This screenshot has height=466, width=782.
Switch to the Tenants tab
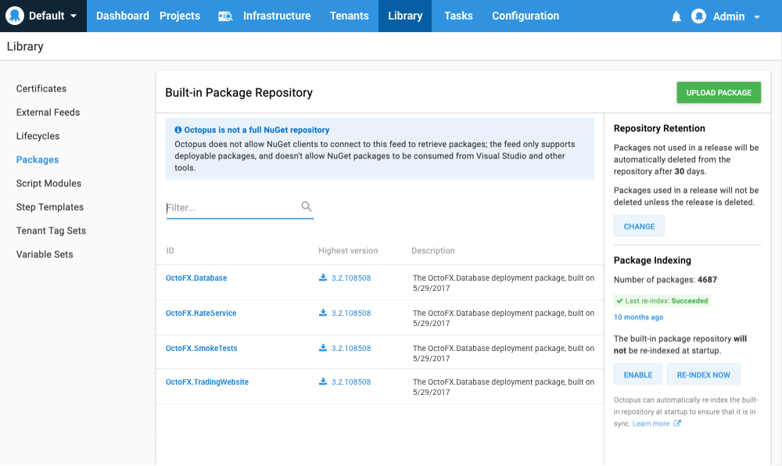(x=350, y=16)
